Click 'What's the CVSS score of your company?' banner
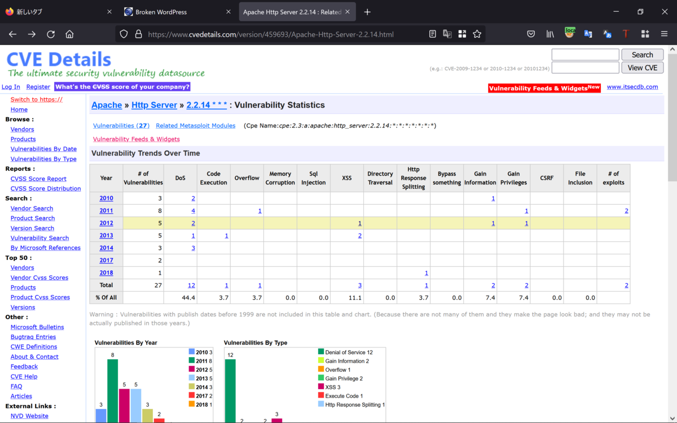Screen dimensions: 677x423 122,87
